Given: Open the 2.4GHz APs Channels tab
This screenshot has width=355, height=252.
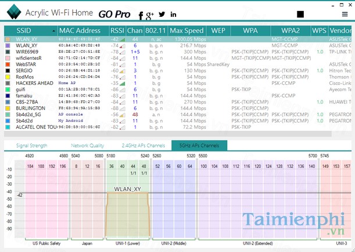Looking at the screenshot, I should (x=144, y=146).
